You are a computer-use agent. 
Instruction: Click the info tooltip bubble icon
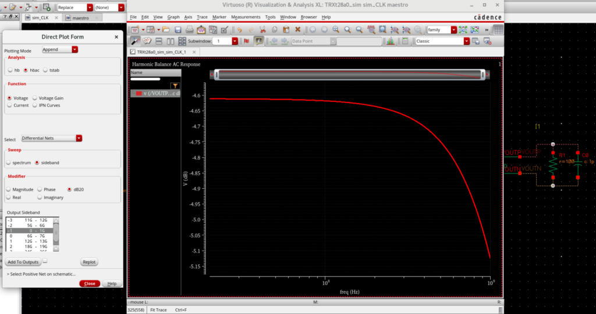point(258,41)
